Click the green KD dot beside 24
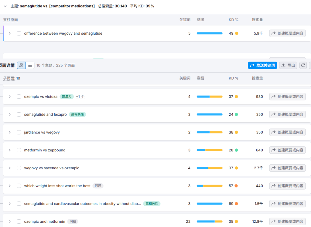Screen dimensions: 311x227 [236, 114]
